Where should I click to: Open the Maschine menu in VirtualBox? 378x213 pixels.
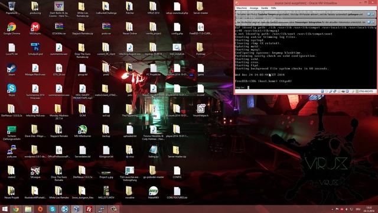point(242,8)
